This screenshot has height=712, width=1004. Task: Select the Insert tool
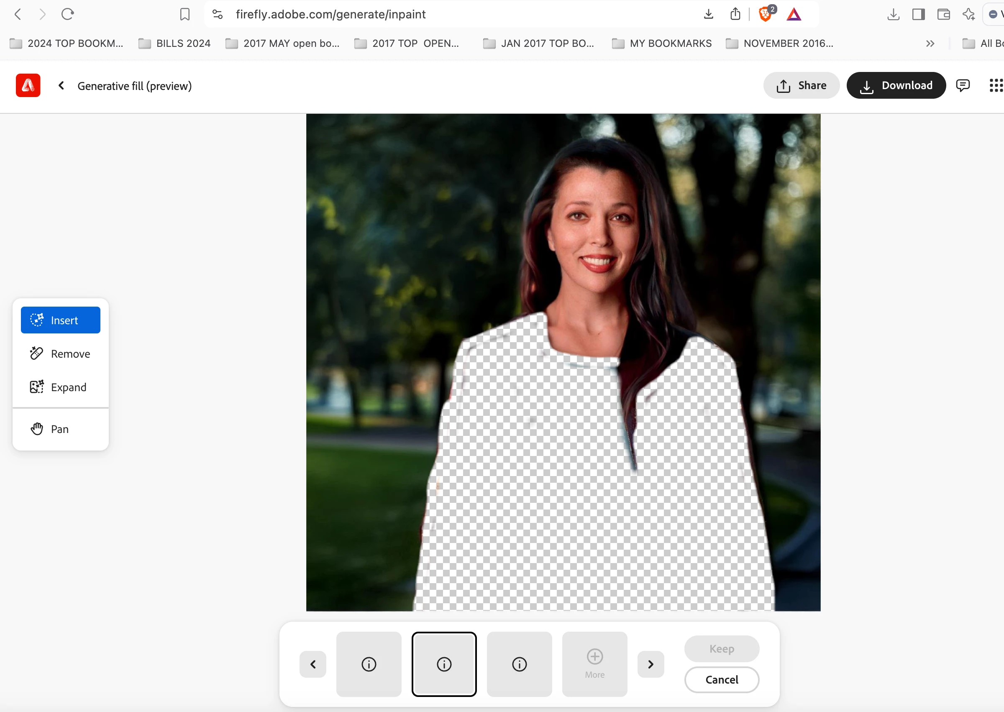click(x=61, y=320)
